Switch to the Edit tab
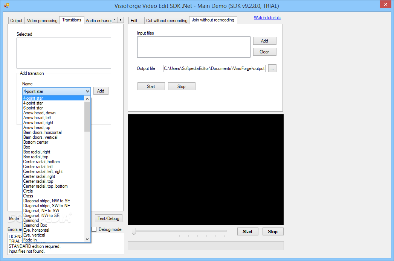 pos(136,21)
